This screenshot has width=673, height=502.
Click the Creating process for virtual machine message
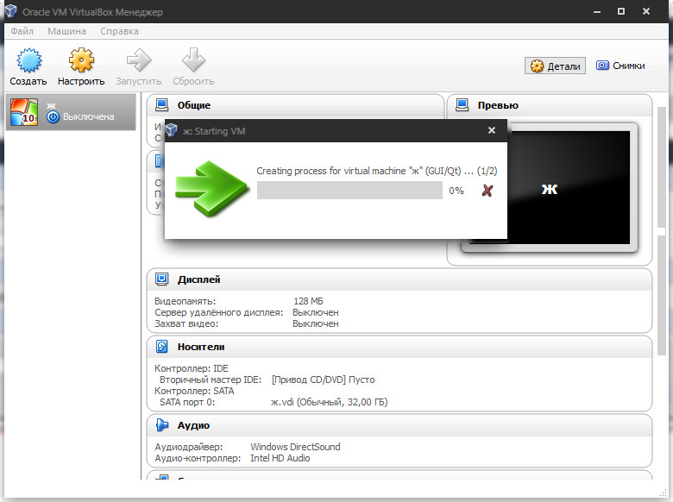coord(377,171)
